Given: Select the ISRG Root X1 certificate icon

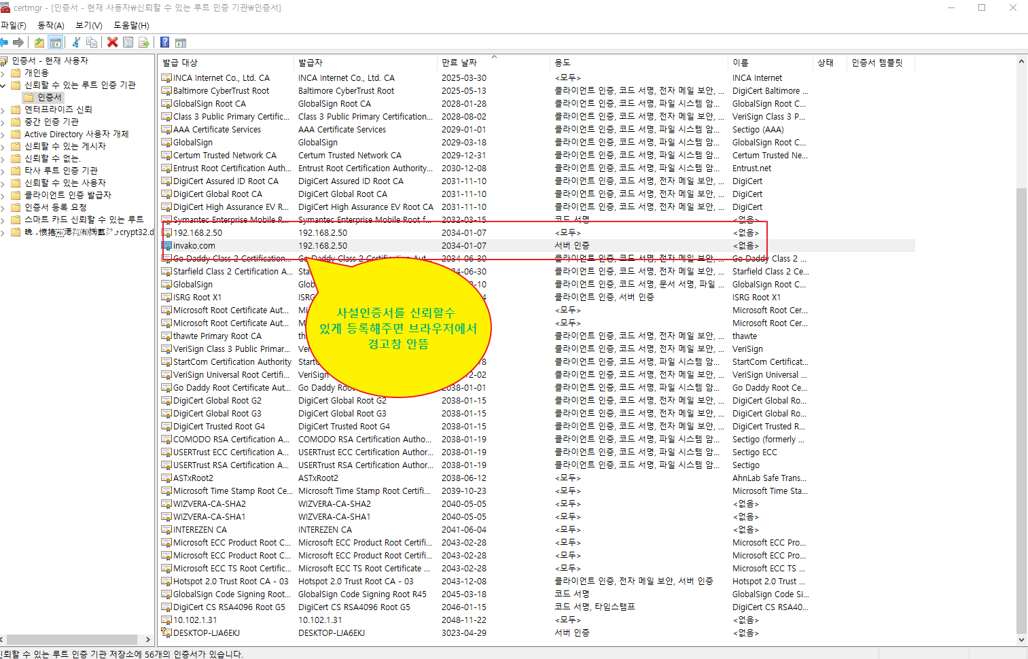Looking at the screenshot, I should coord(166,298).
